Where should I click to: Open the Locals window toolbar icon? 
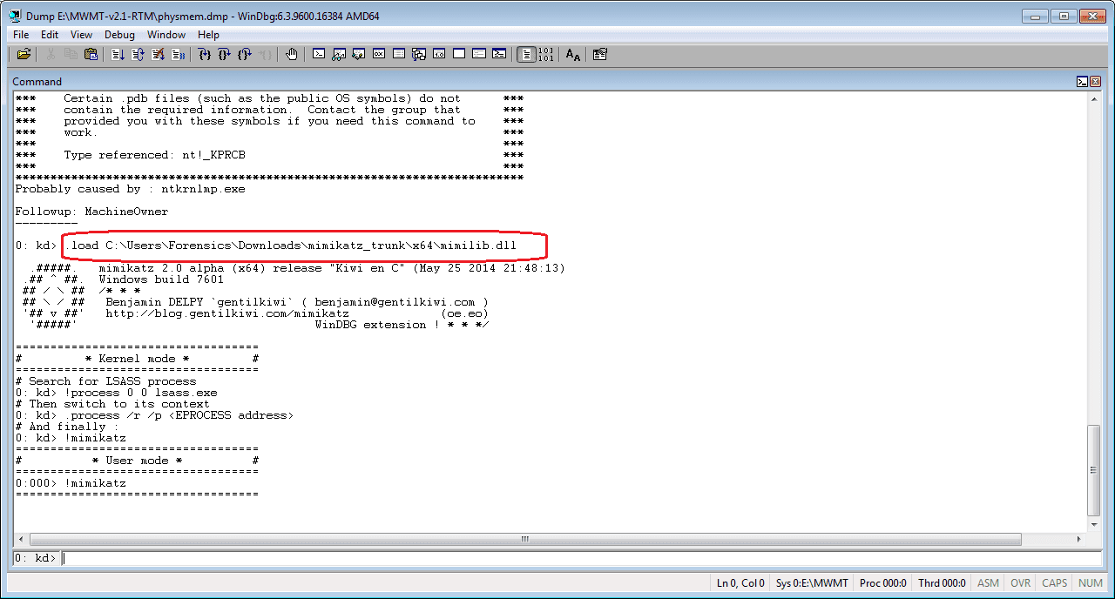pos(359,54)
